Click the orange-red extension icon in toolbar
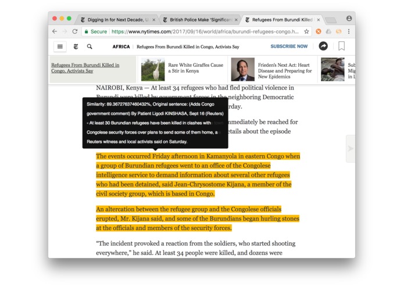Viewport: 404px width, 287px height. 319,31
